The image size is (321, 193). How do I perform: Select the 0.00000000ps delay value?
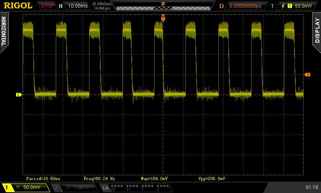[246, 6]
